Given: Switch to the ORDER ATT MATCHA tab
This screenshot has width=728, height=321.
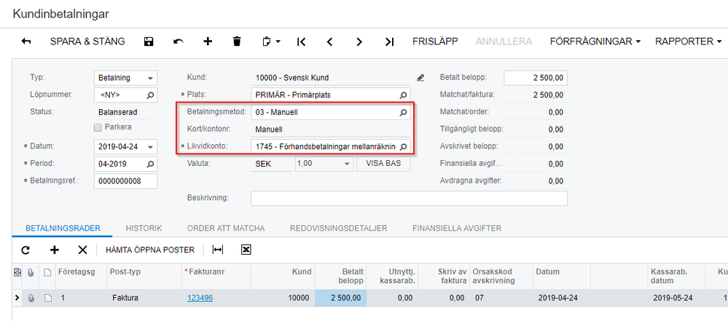Looking at the screenshot, I should [226, 229].
